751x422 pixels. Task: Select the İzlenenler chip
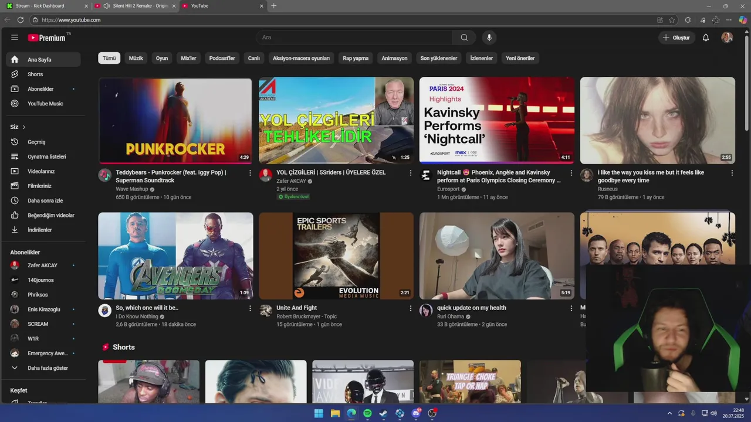[482, 58]
